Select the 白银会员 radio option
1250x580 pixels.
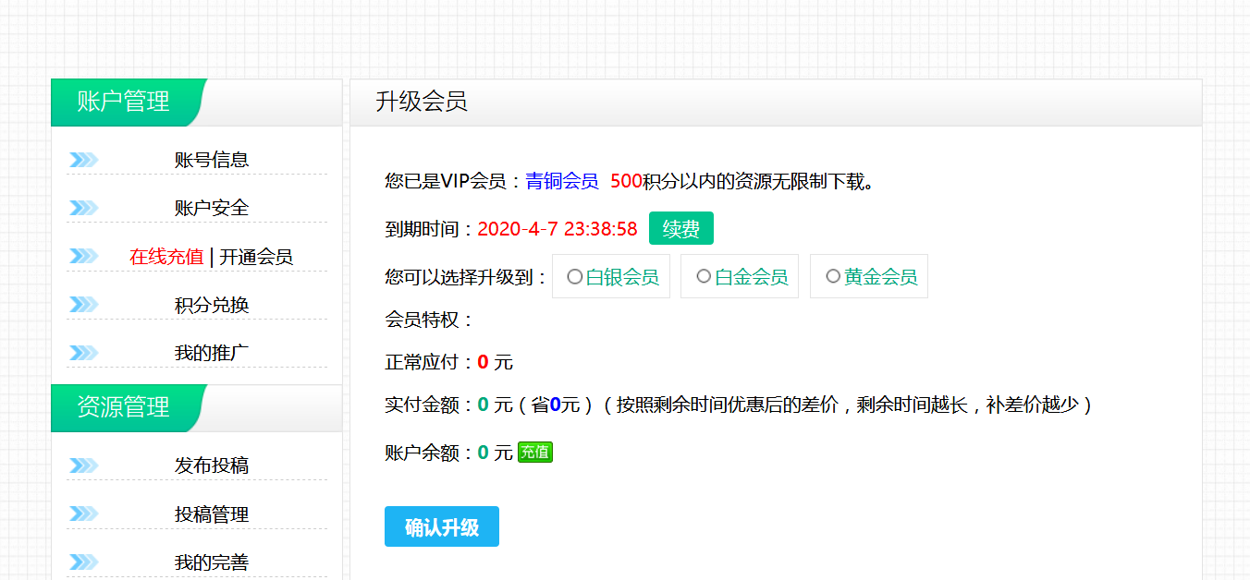[575, 276]
